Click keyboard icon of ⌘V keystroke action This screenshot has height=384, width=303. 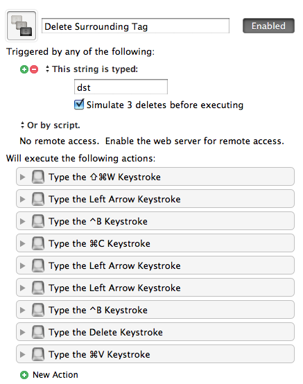coord(38,354)
